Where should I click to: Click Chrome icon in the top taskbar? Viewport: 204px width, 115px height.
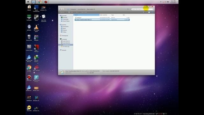(x=40, y=2)
